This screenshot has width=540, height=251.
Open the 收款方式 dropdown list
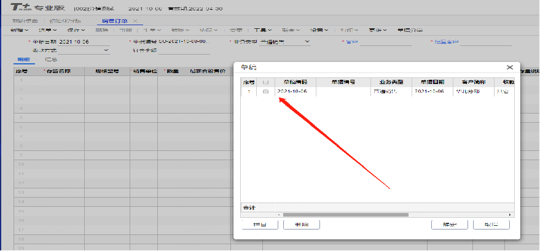coord(106,50)
